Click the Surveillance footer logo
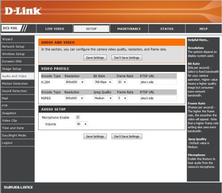Viewport: 222px width, 193px height. pos(18,187)
